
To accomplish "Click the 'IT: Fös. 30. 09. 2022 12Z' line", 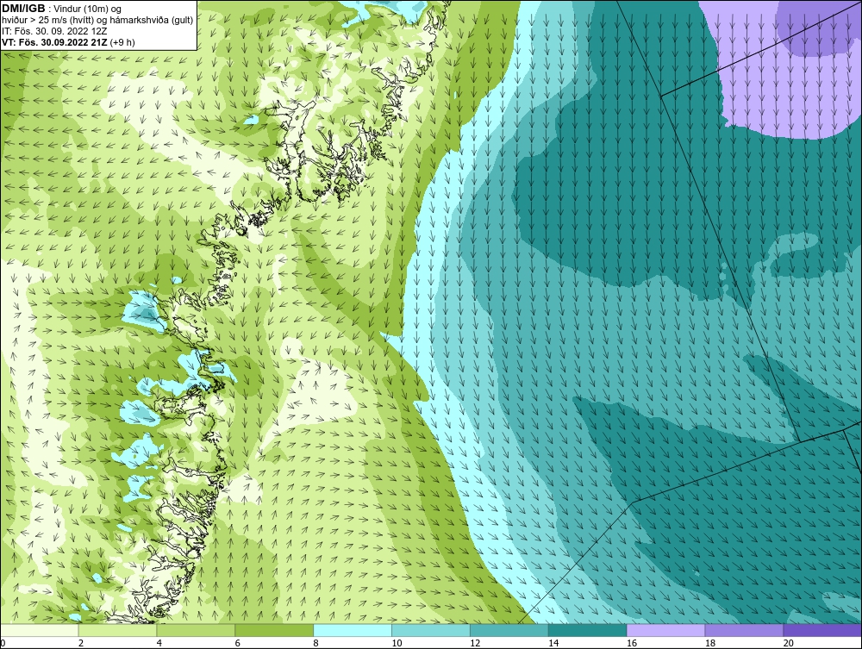I will (54, 31).
